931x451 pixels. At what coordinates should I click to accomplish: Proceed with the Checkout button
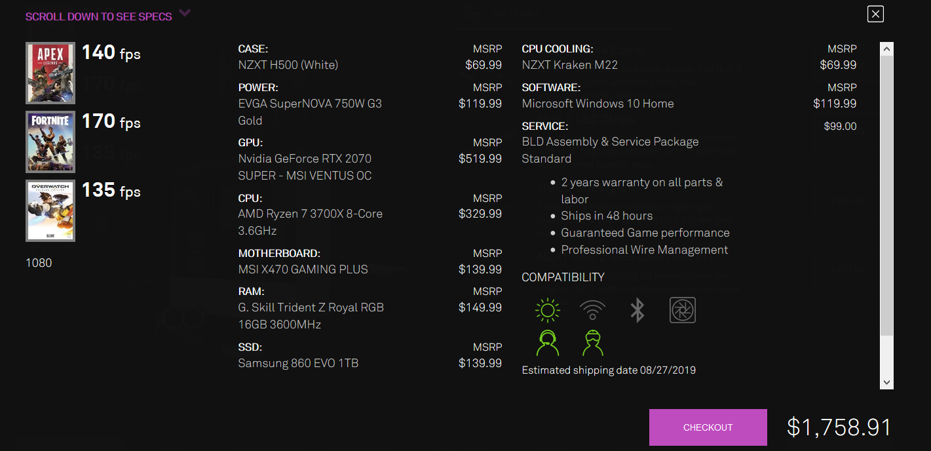708,427
